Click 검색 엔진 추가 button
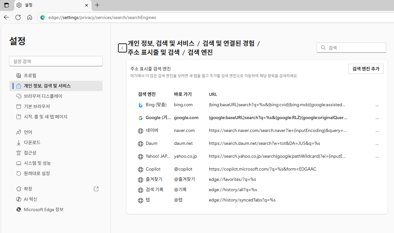394x233 pixels. (x=366, y=69)
